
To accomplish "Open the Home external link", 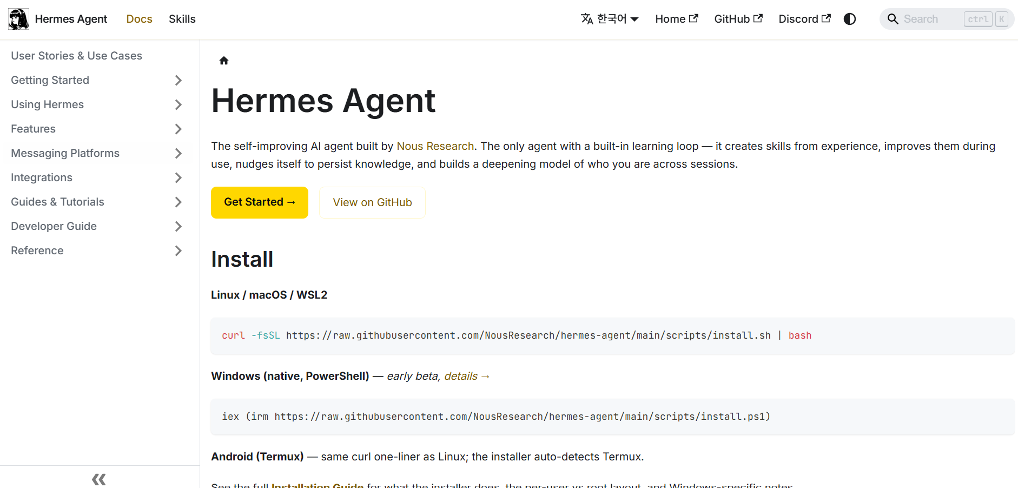I will pyautogui.click(x=677, y=19).
